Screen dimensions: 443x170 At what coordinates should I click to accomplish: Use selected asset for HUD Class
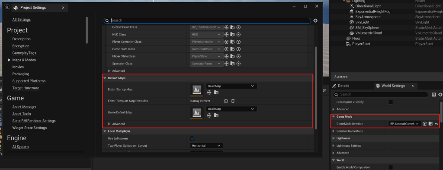pyautogui.click(x=226, y=35)
